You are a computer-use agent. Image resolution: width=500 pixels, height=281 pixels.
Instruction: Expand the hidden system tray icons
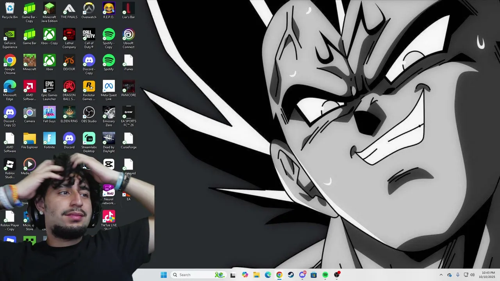pyautogui.click(x=441, y=275)
